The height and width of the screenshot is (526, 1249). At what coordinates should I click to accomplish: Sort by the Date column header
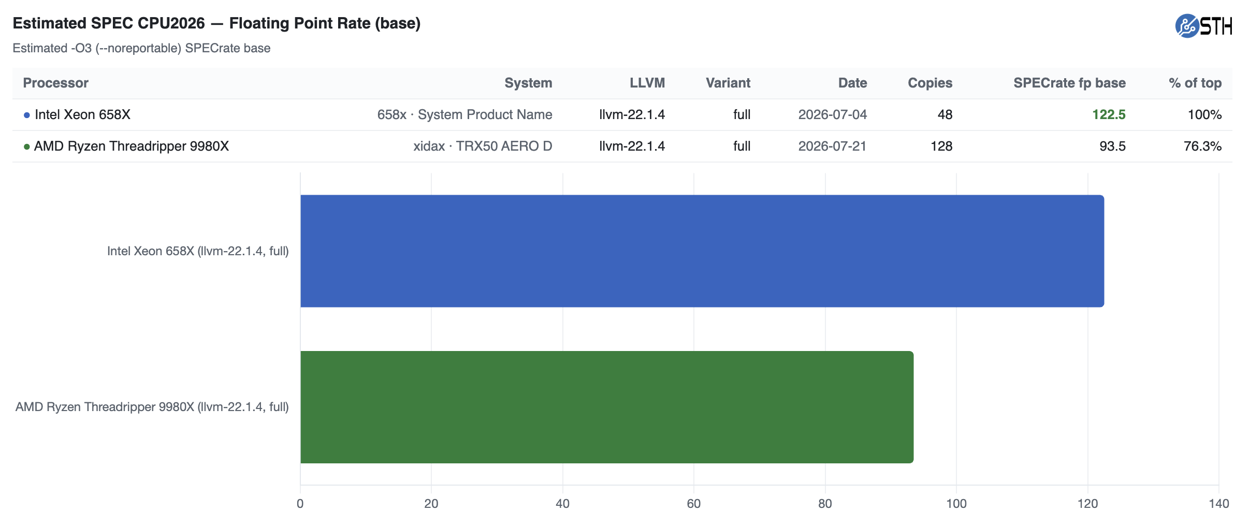point(852,83)
